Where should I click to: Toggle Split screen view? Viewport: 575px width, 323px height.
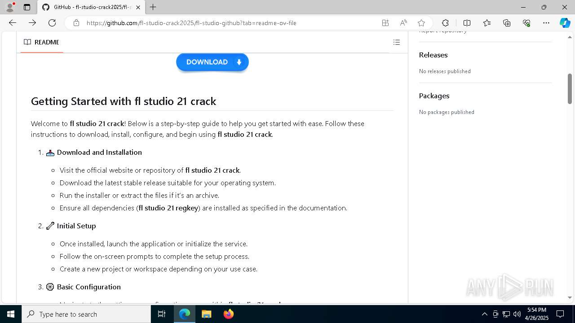(x=467, y=23)
